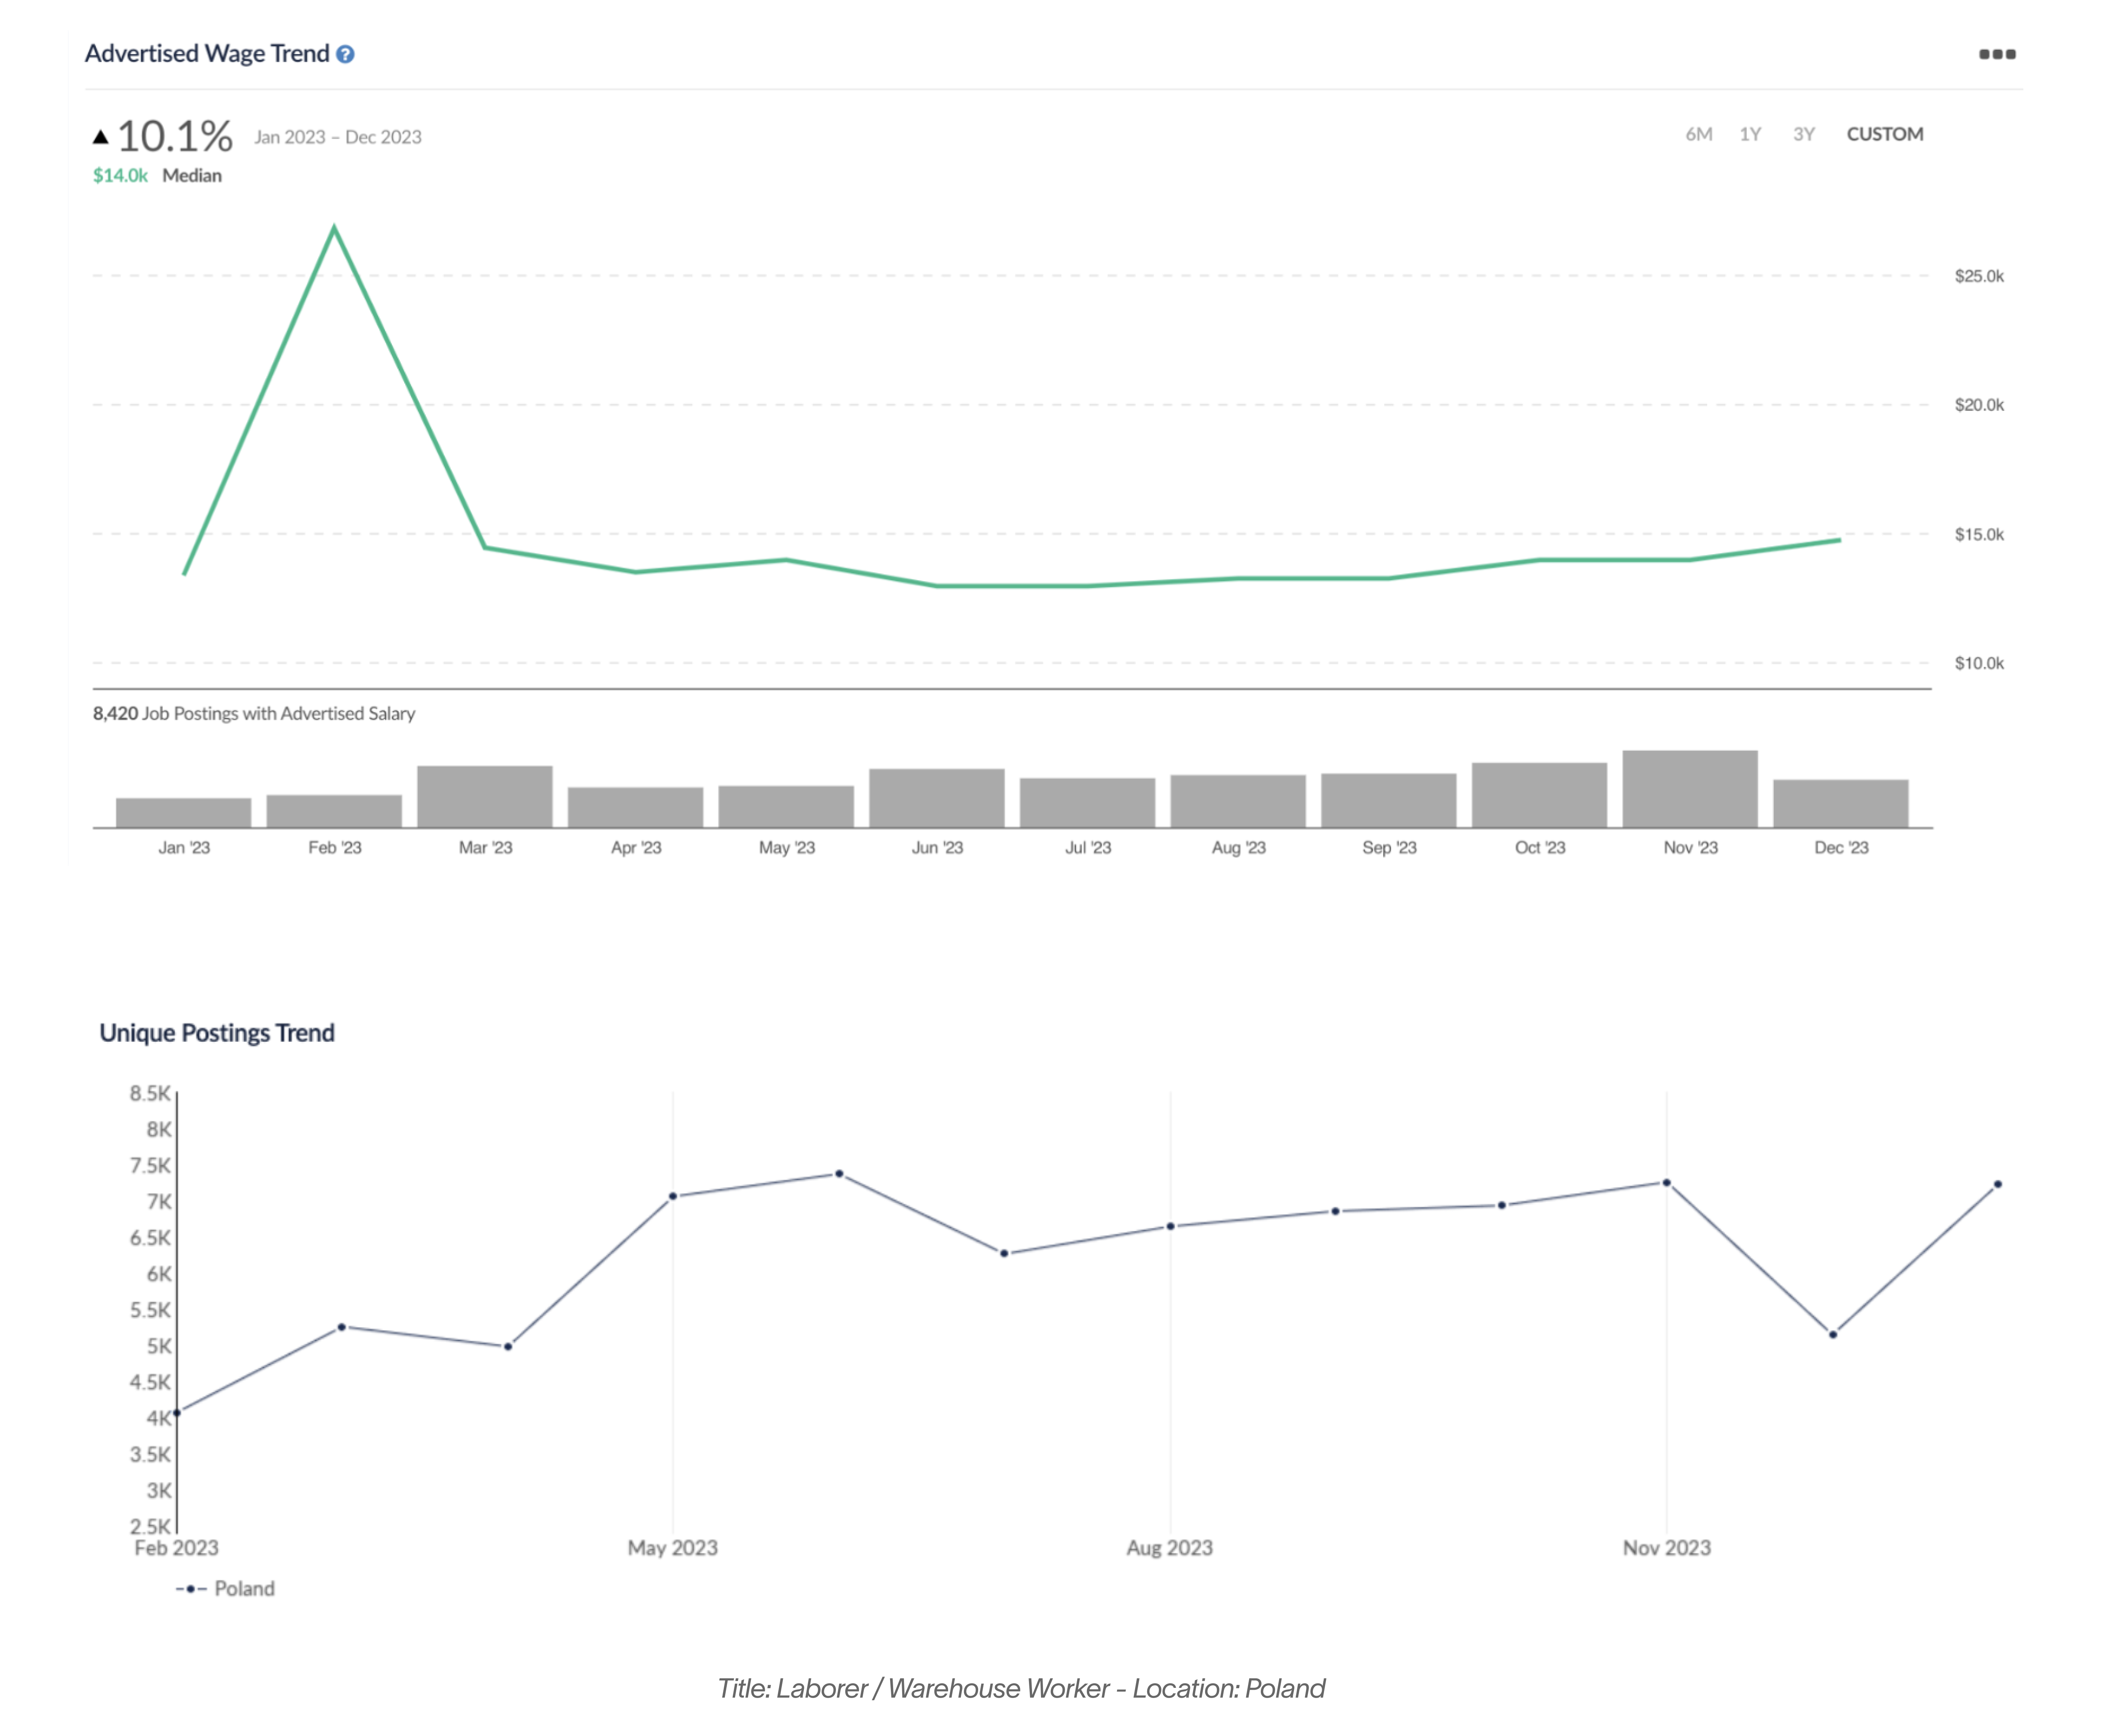This screenshot has width=2108, height=1736.
Task: Select the 1Y time range
Action: [x=1750, y=134]
